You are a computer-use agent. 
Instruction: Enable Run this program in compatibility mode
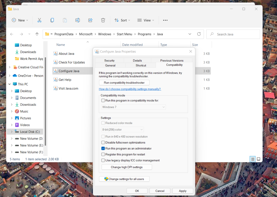coord(103,100)
